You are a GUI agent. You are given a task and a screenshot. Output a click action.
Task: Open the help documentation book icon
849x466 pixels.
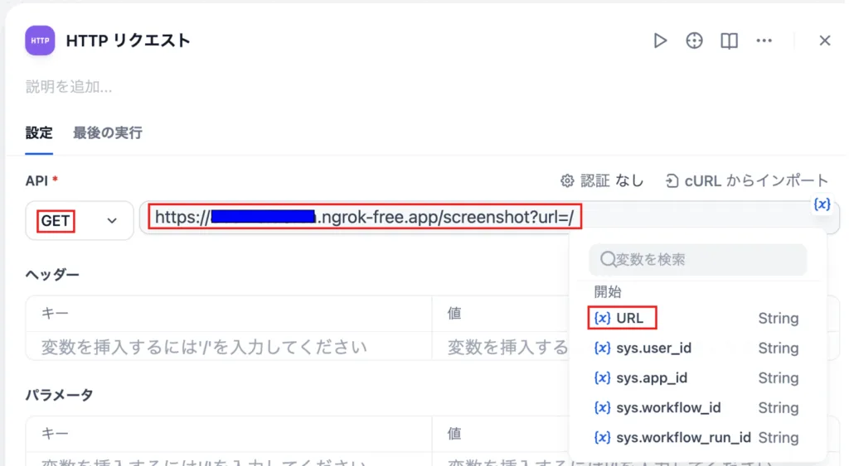click(730, 41)
